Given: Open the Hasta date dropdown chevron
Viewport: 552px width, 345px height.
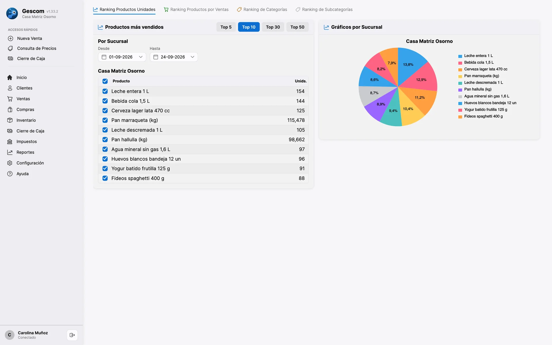Looking at the screenshot, I should point(192,57).
